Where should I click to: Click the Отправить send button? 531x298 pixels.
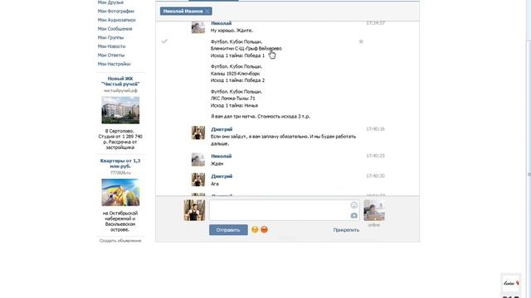pos(228,230)
